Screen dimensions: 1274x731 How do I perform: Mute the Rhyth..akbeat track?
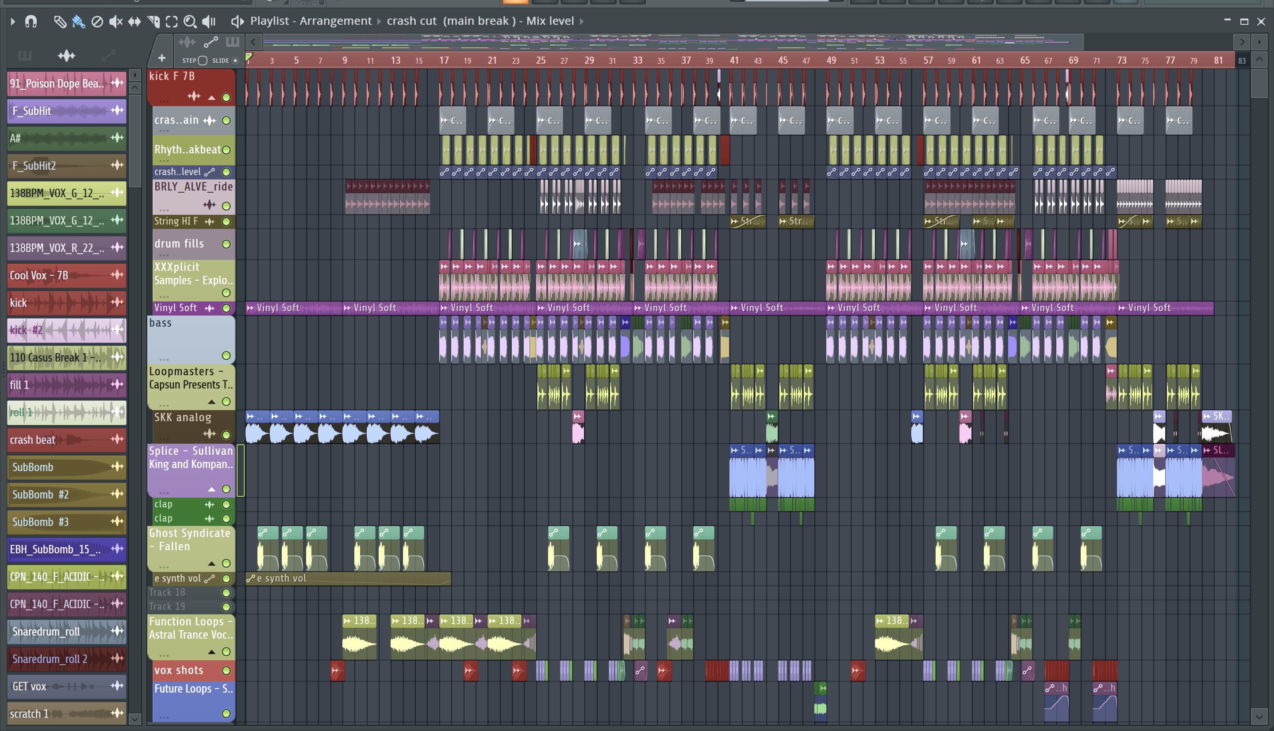point(226,150)
